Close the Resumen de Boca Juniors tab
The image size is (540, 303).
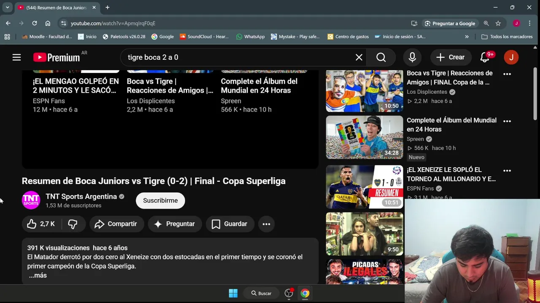tap(94, 8)
